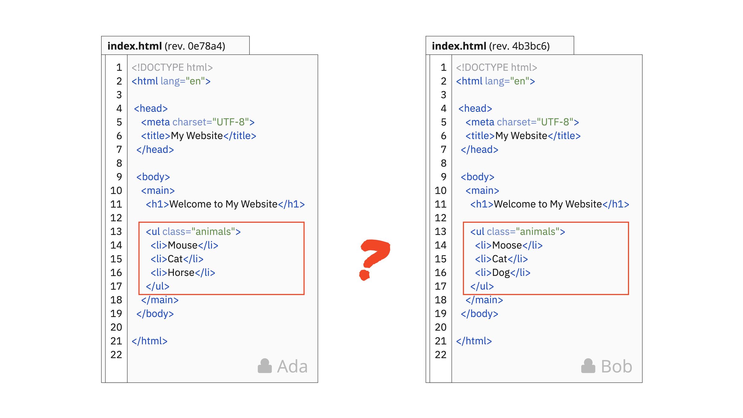Select the index.html rev. 0e78a4 tab
The width and height of the screenshot is (743, 418).
click(175, 46)
